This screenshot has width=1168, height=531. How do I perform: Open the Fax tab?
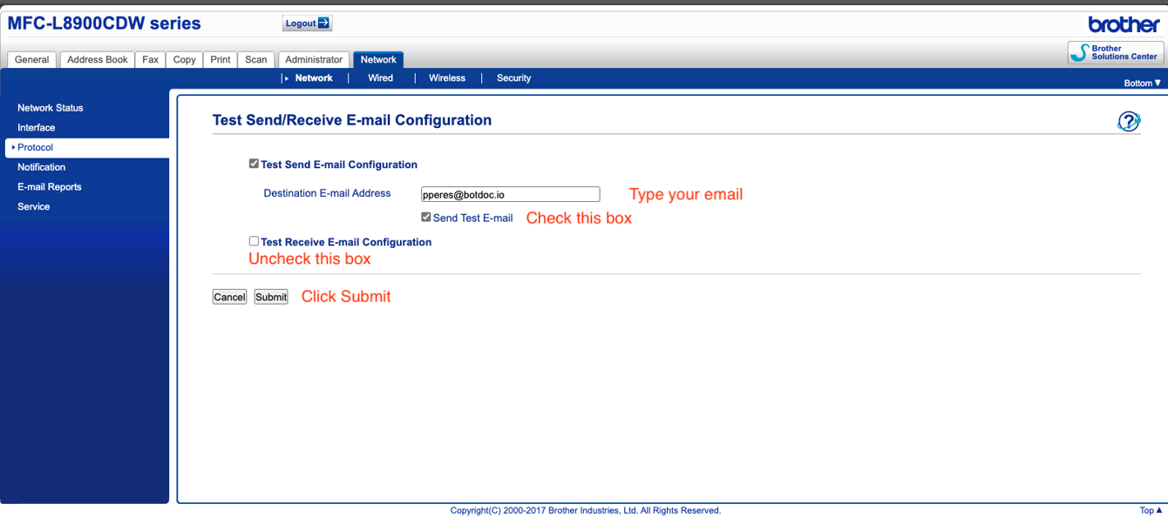151,60
